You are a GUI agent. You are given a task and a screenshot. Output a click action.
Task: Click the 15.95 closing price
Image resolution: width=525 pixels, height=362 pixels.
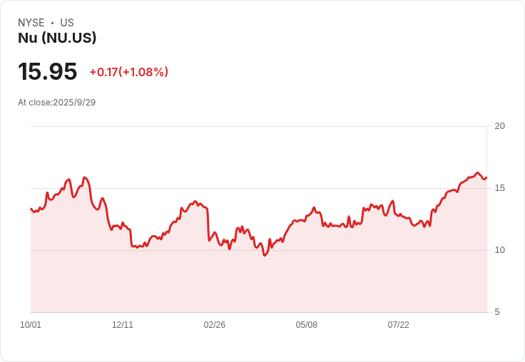47,71
